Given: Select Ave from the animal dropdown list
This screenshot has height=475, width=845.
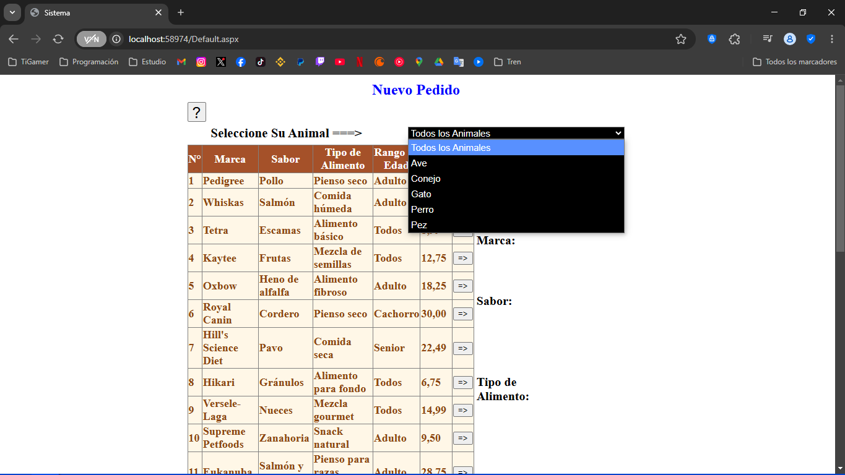Looking at the screenshot, I should pyautogui.click(x=516, y=163).
